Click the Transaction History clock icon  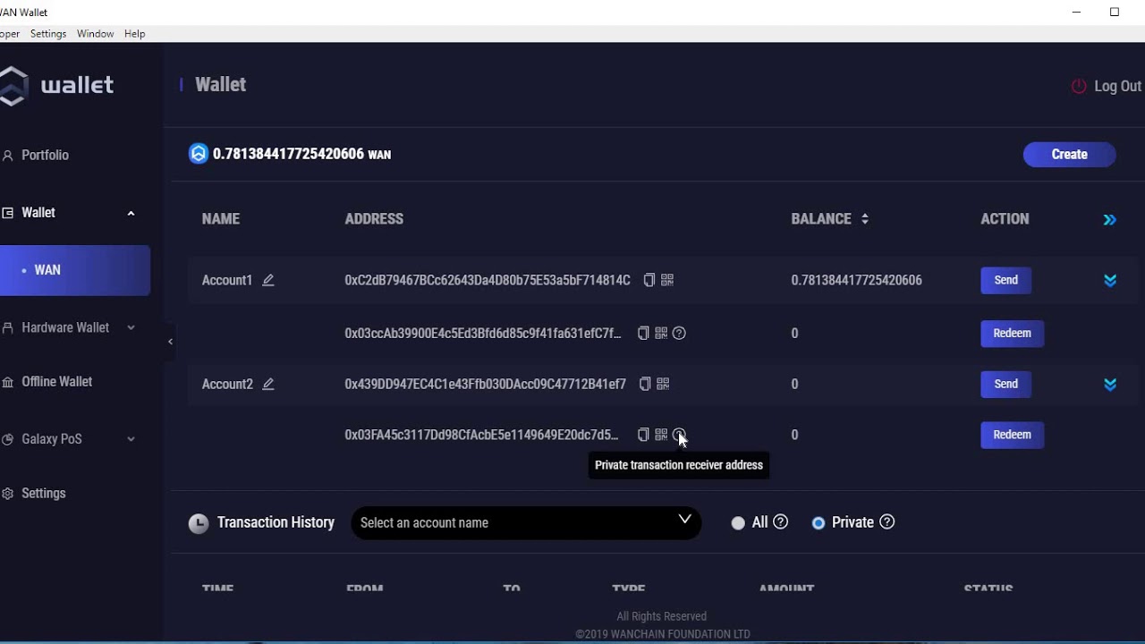coord(199,523)
